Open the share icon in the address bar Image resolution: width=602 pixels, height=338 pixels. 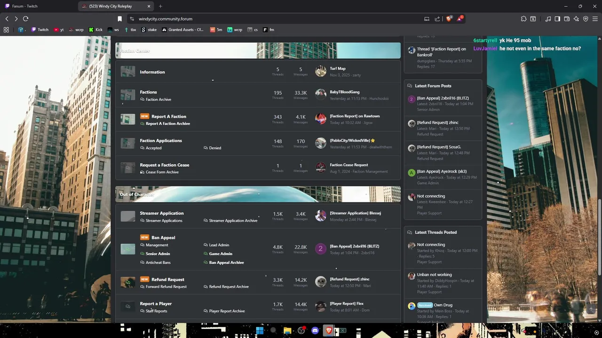437,19
